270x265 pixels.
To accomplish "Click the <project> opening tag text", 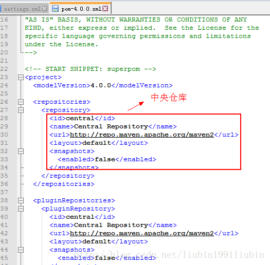I will 43,78.
